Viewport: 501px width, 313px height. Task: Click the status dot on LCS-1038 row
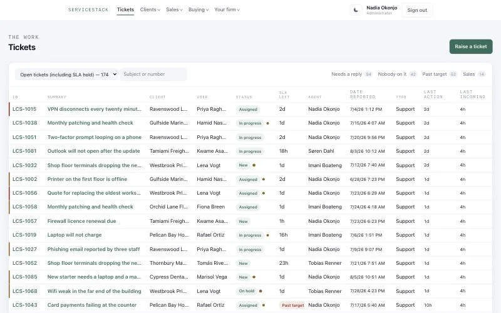click(x=268, y=123)
